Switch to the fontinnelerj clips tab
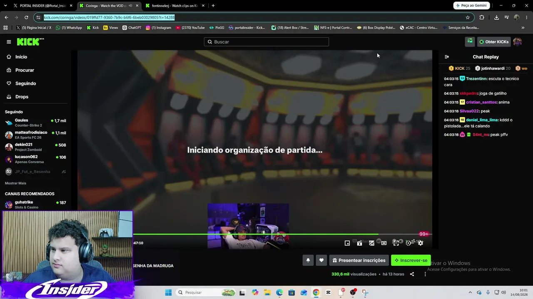This screenshot has width=533, height=299. tap(175, 6)
